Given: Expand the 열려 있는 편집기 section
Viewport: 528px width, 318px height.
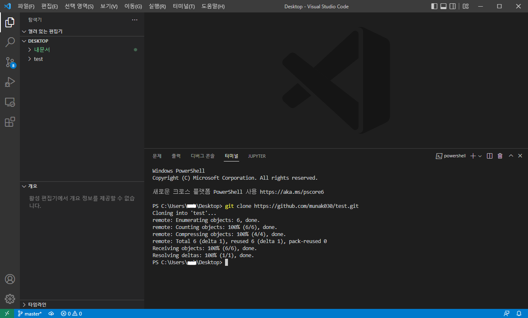Looking at the screenshot, I should 82,31.
